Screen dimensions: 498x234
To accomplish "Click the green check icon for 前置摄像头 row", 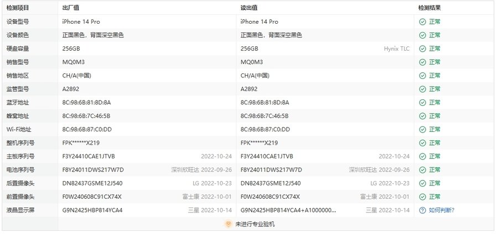I will [422, 196].
